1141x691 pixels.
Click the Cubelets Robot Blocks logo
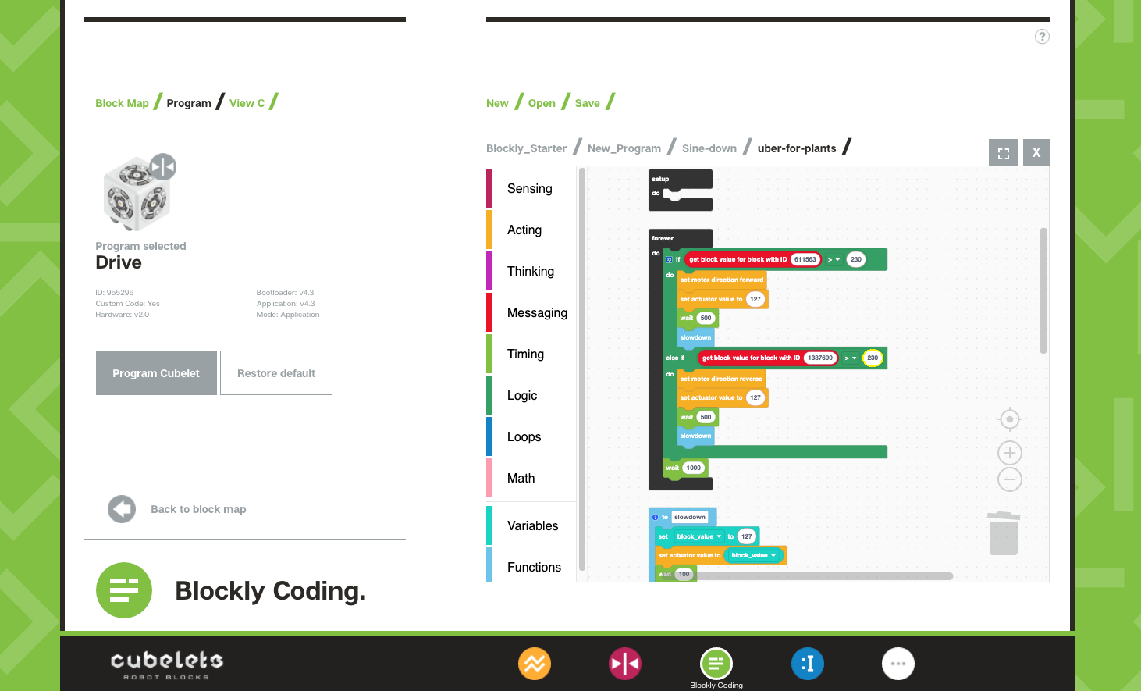point(166,665)
